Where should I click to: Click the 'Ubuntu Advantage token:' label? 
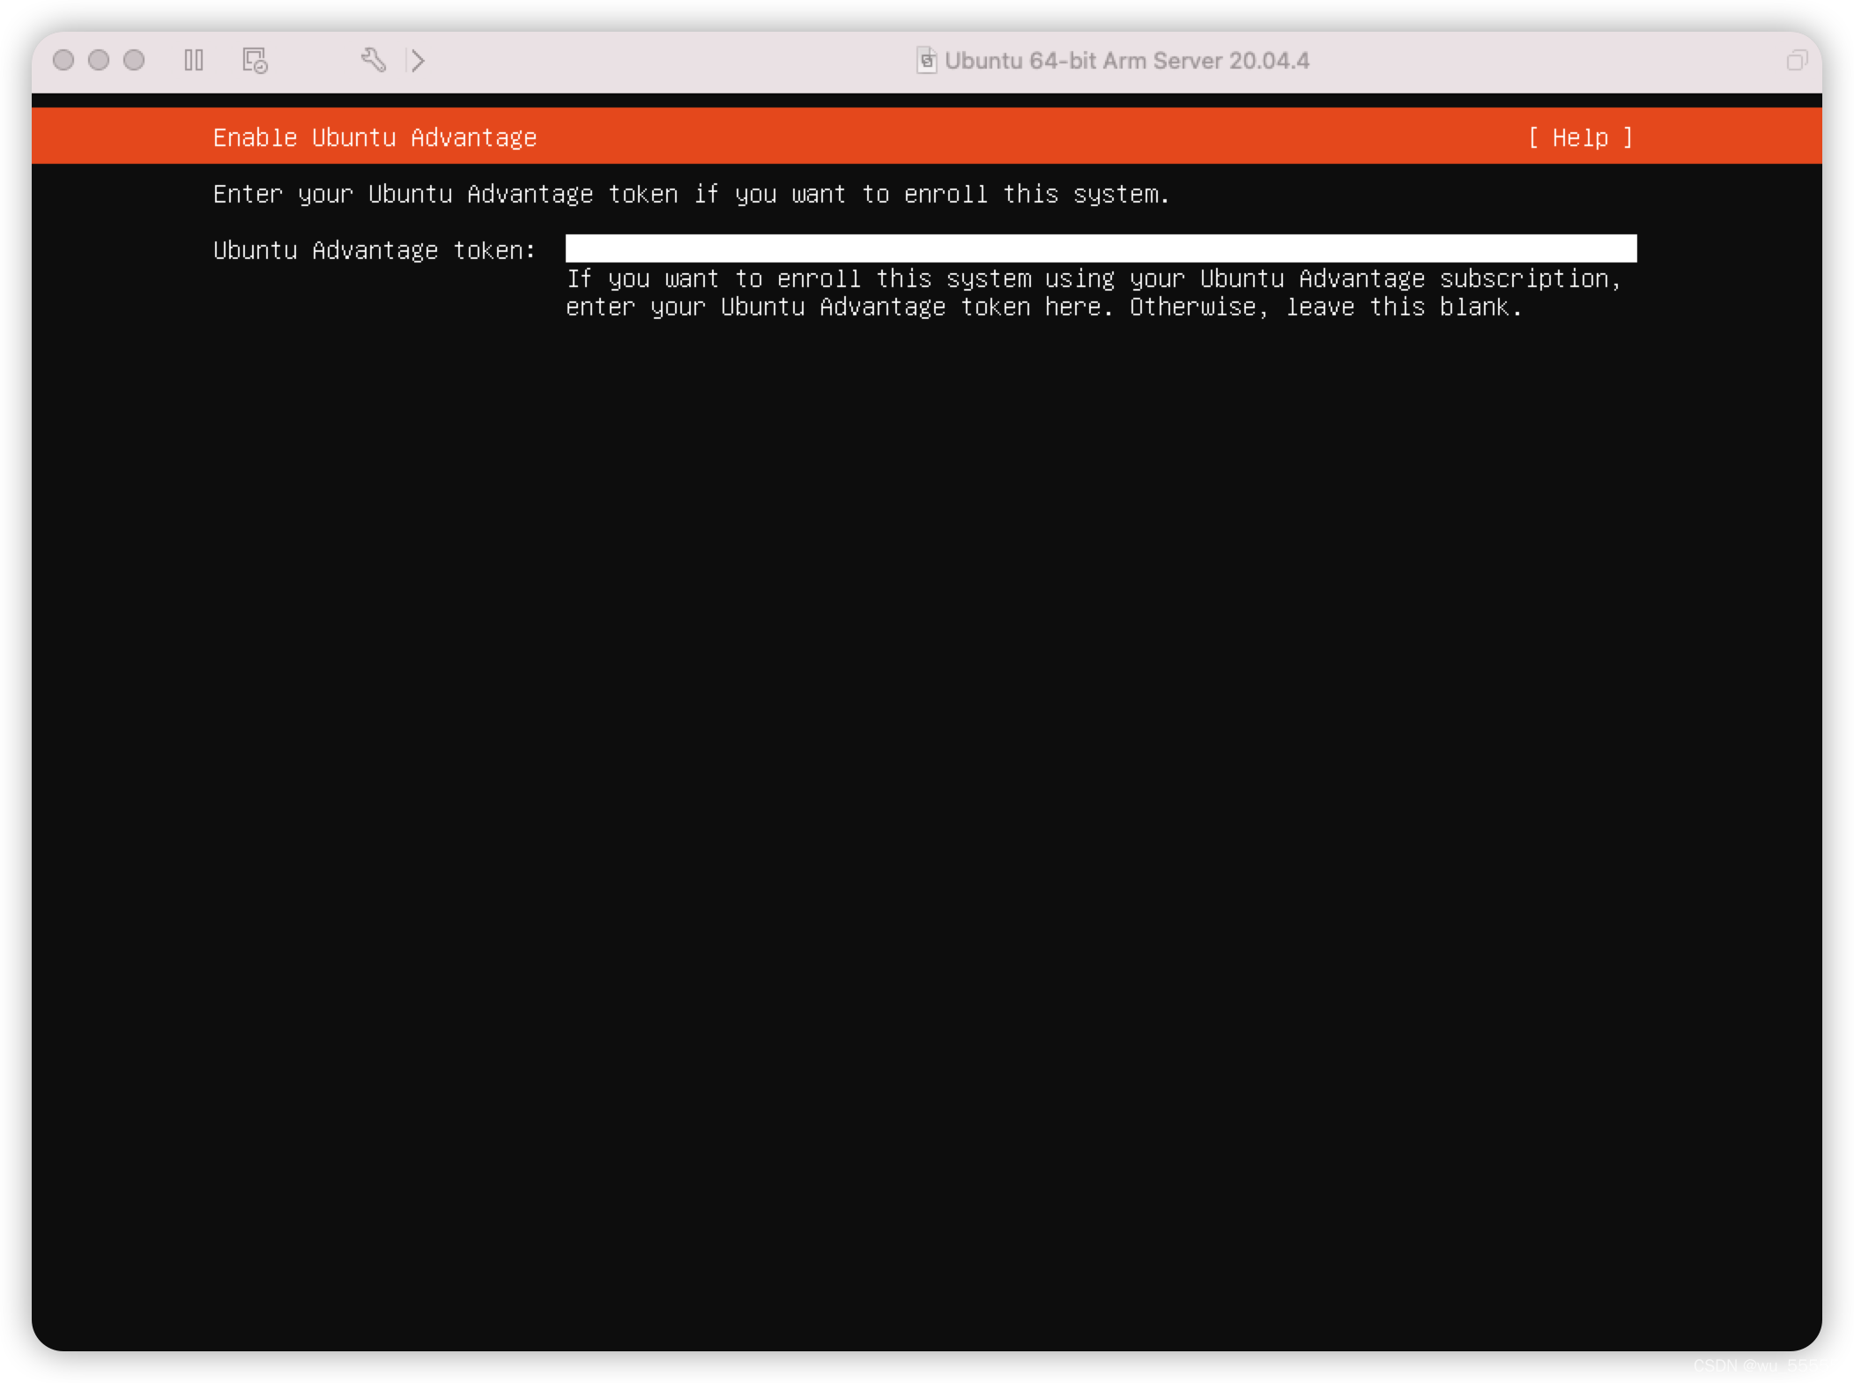coord(375,250)
